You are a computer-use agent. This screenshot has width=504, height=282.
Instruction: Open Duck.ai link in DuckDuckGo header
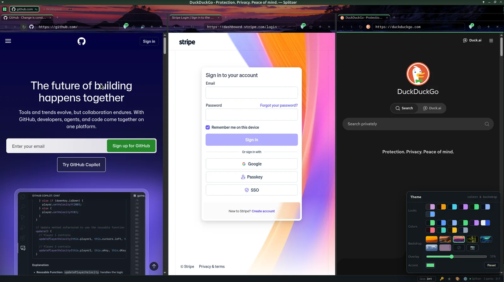[x=472, y=40]
